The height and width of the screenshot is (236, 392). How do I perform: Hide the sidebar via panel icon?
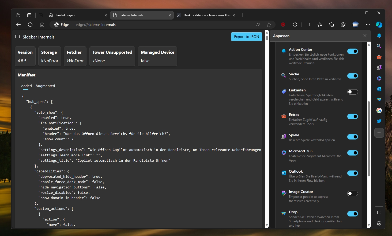click(379, 212)
